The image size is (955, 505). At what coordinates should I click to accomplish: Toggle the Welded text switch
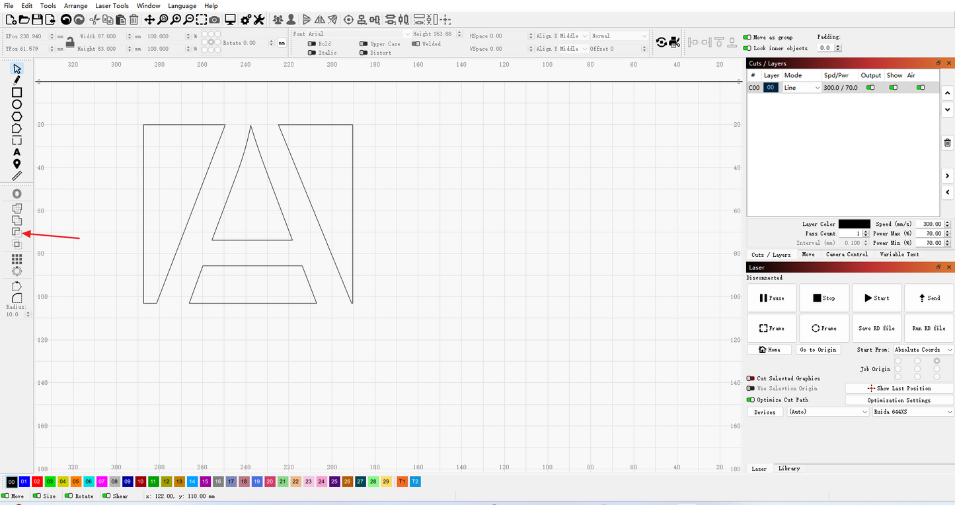click(x=416, y=44)
